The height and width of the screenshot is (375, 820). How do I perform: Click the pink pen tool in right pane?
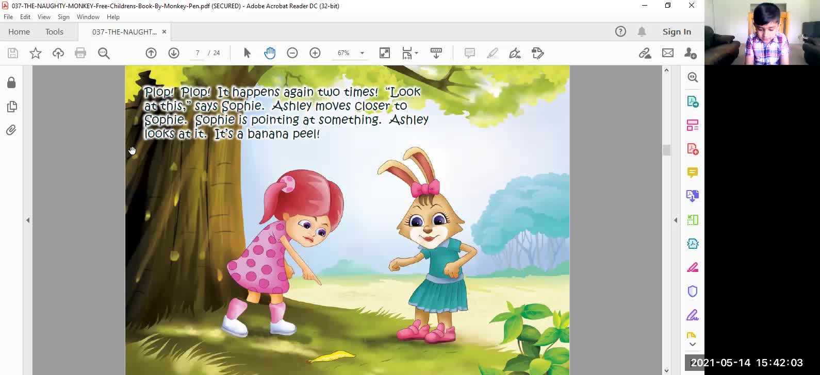[693, 267]
